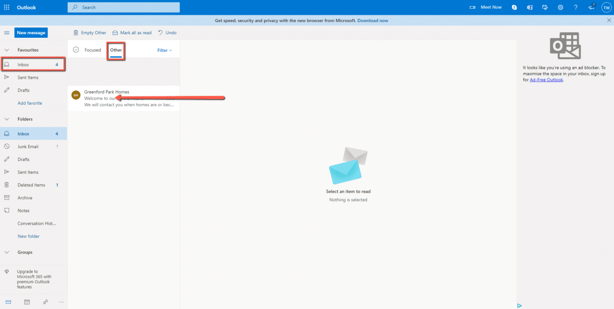Click the select-all circle checkbox
The image size is (614, 309).
[76, 50]
